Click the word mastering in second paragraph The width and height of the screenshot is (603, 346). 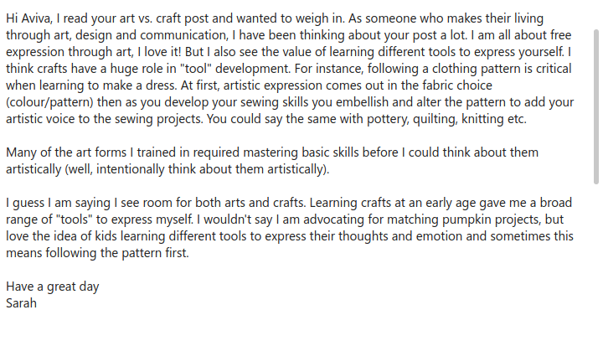click(x=271, y=152)
